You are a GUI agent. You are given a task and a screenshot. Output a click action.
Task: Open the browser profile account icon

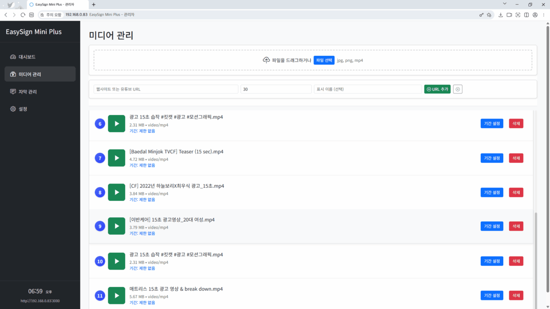point(534,15)
